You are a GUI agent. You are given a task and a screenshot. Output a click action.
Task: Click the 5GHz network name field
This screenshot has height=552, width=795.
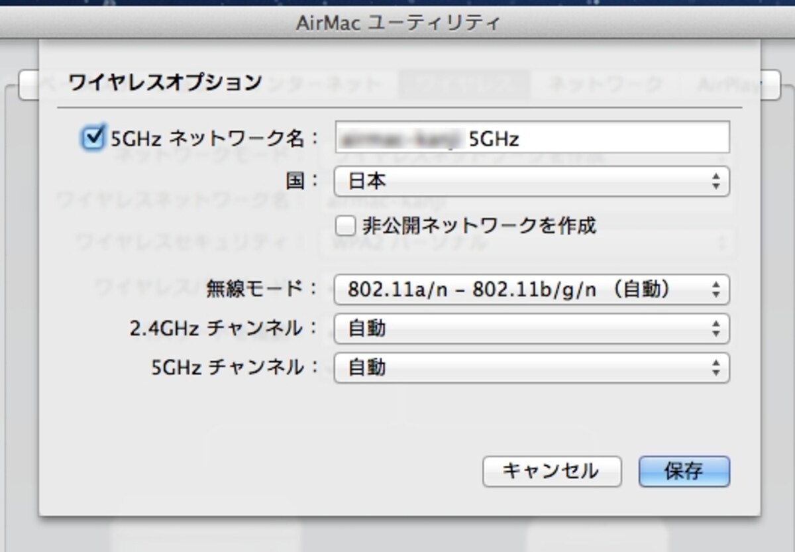[533, 138]
